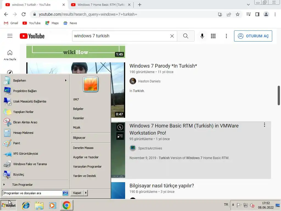
Task: Open YouTube settings three-dot menu
Action: (226, 36)
